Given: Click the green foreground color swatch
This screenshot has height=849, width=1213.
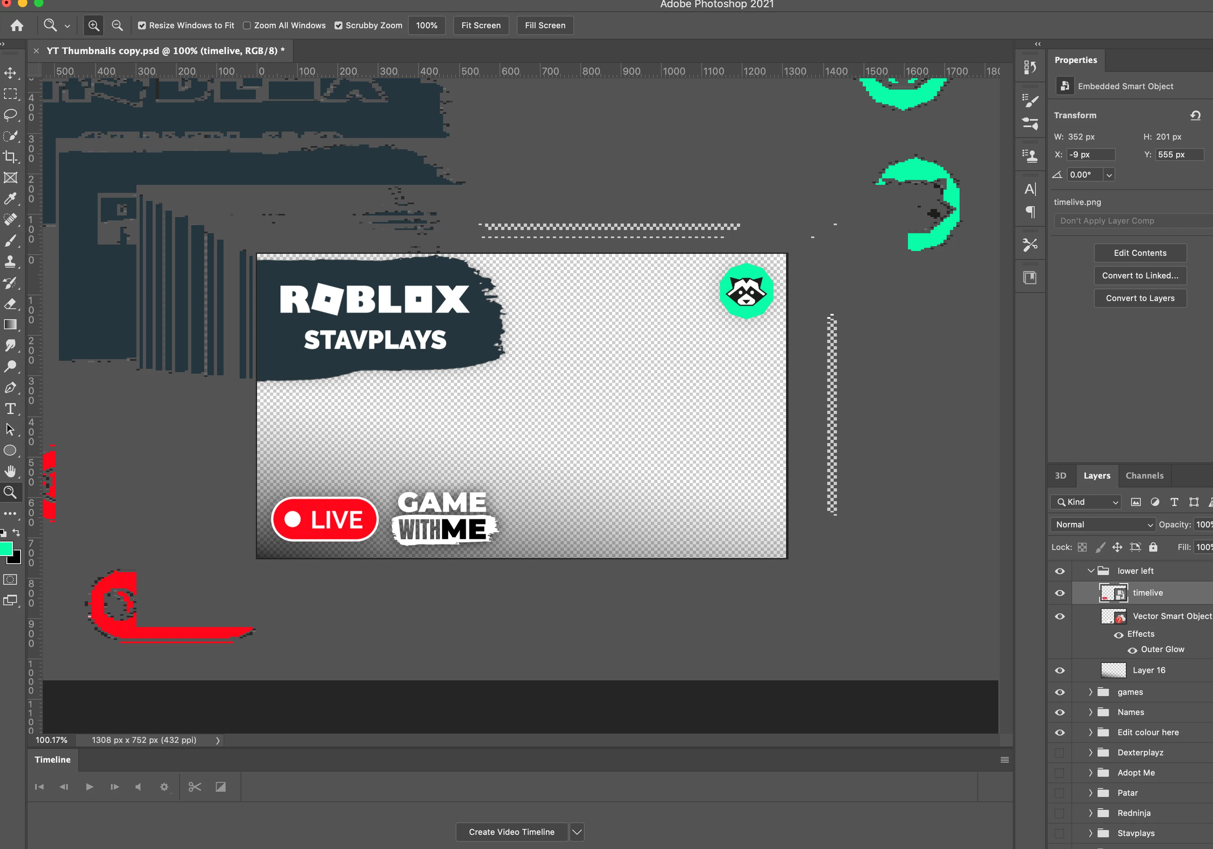Looking at the screenshot, I should pos(6,549).
